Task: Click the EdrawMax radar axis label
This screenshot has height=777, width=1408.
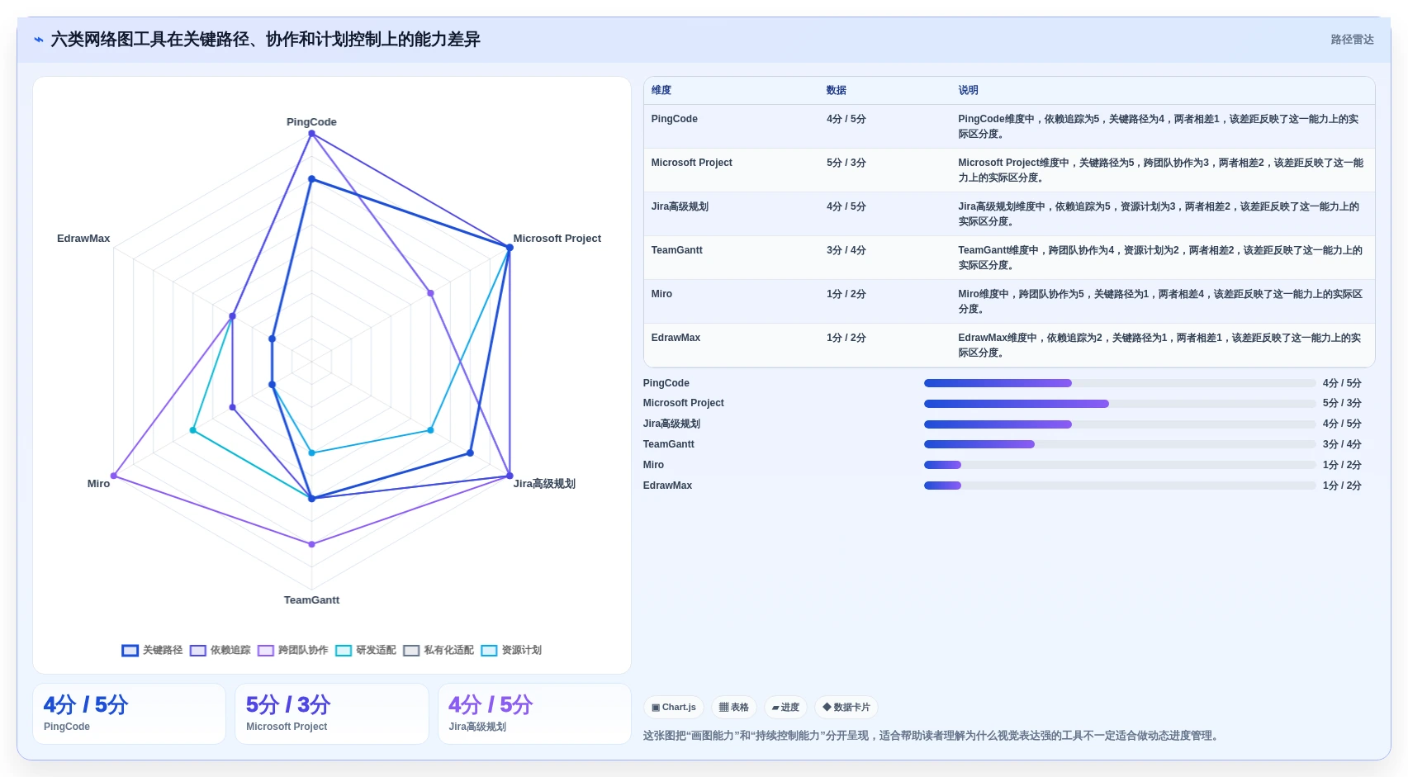Action: click(x=83, y=238)
